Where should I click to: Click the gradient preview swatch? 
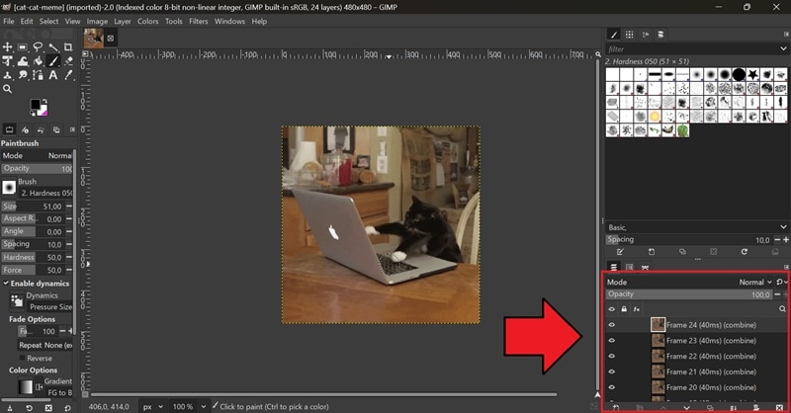tap(26, 386)
